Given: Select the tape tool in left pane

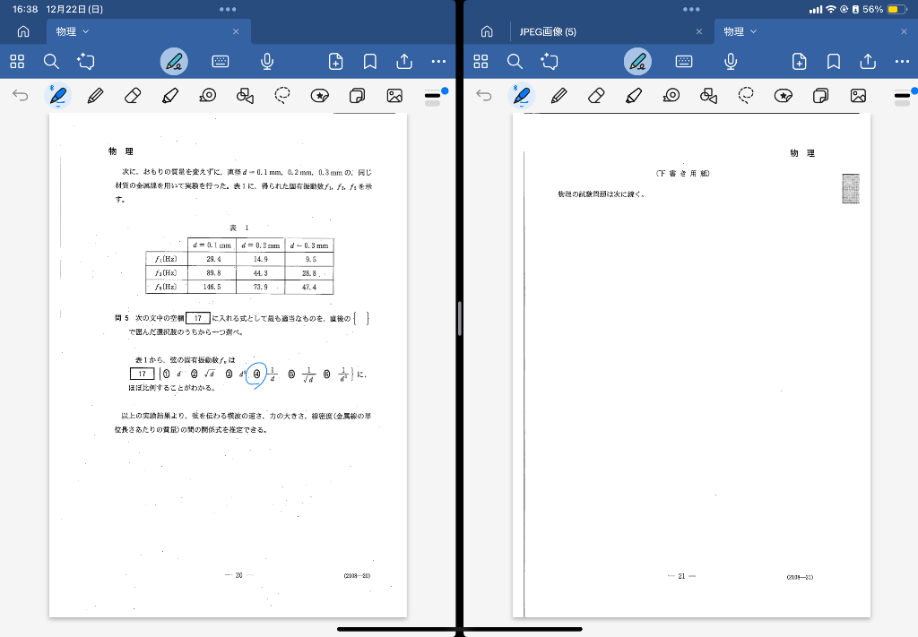Looking at the screenshot, I should (208, 96).
